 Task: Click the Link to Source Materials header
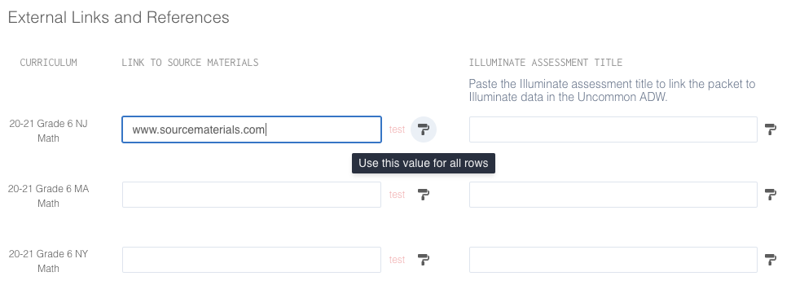(190, 63)
